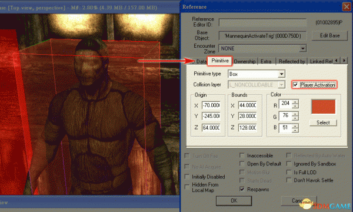
Task: Increase the B color value spinner
Action: 295,126
